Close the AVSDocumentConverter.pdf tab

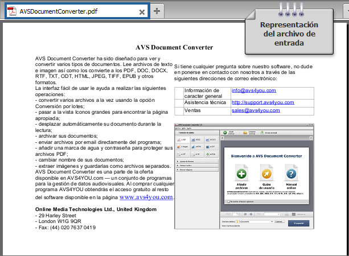pos(142,11)
